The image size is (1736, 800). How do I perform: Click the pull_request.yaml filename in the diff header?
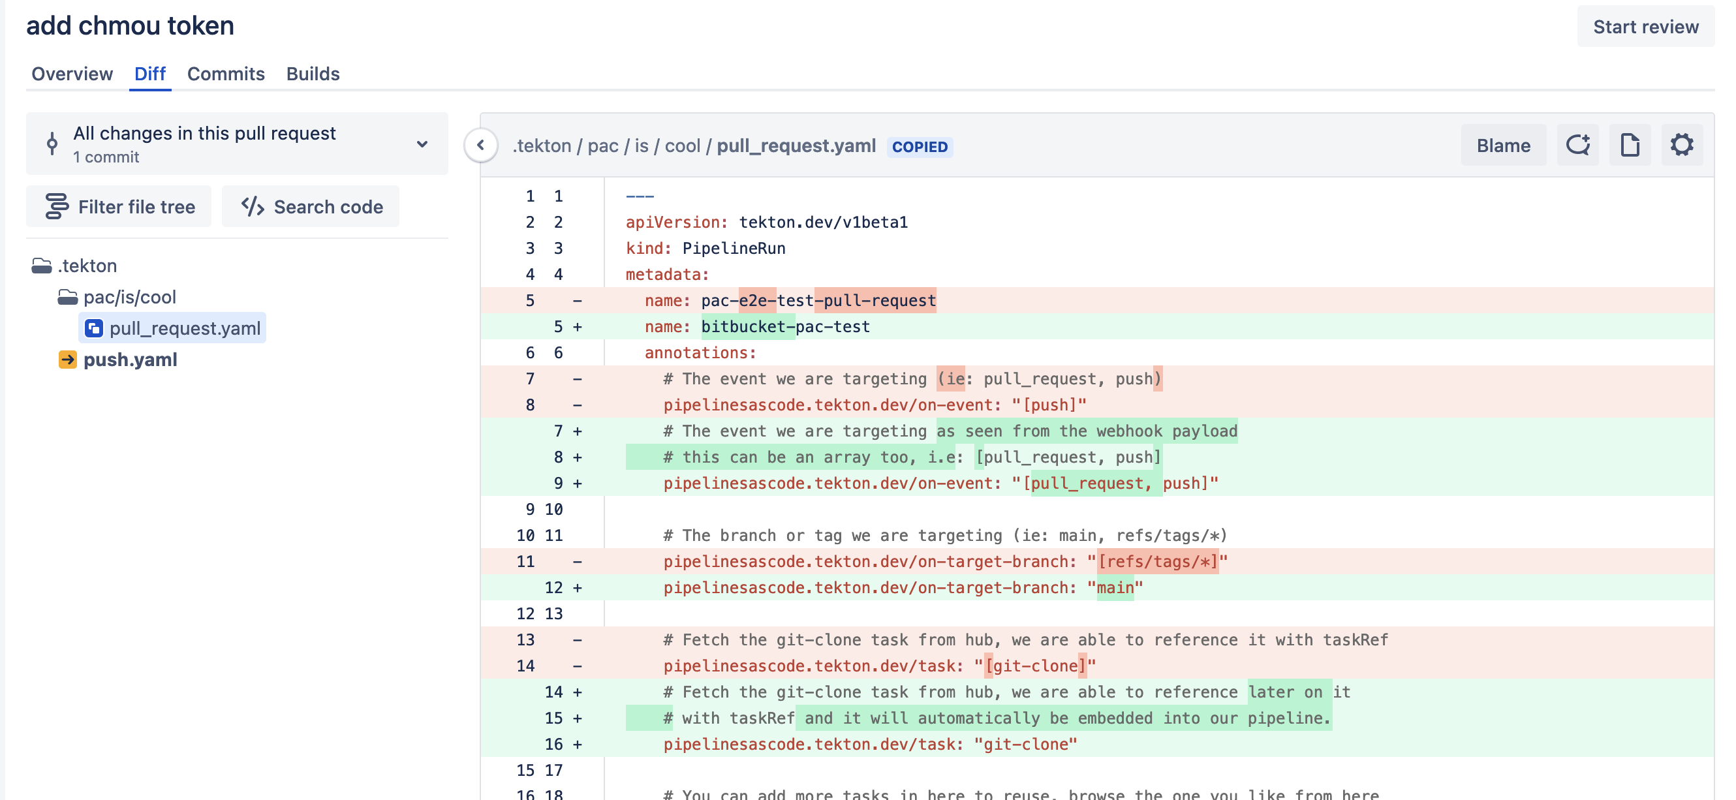coord(796,146)
